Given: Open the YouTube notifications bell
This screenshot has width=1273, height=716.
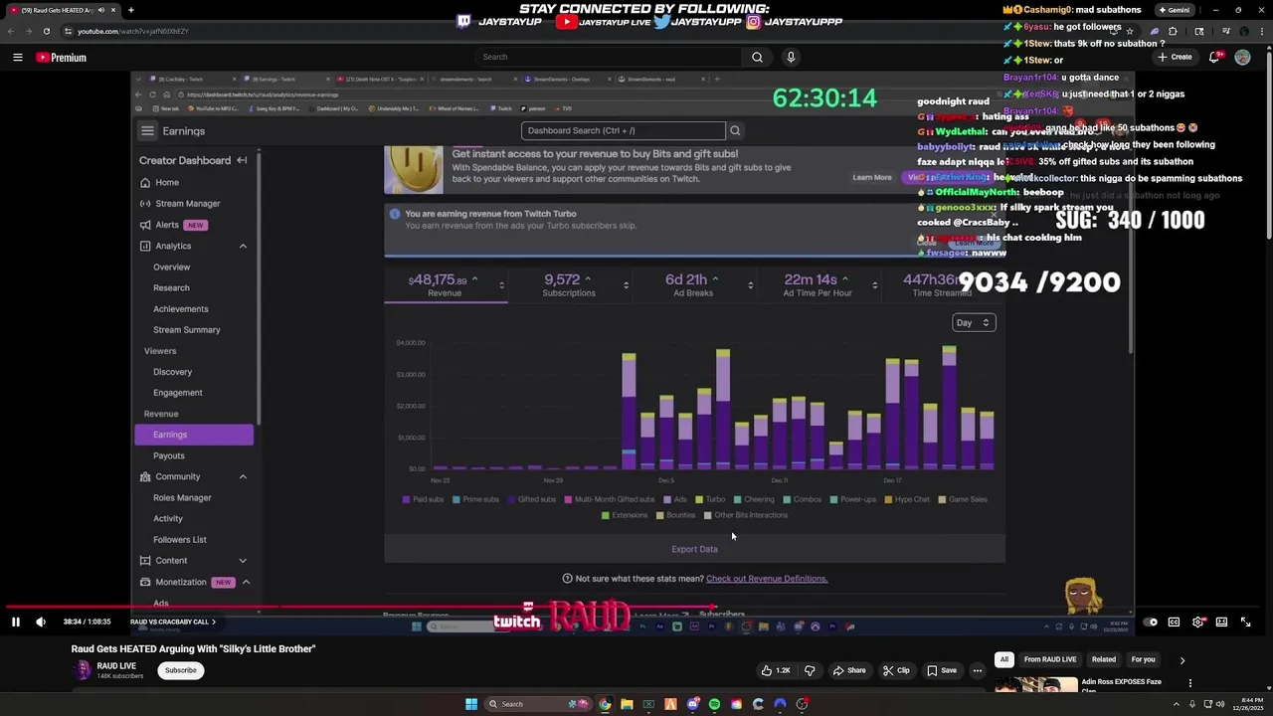Looking at the screenshot, I should (x=1214, y=58).
